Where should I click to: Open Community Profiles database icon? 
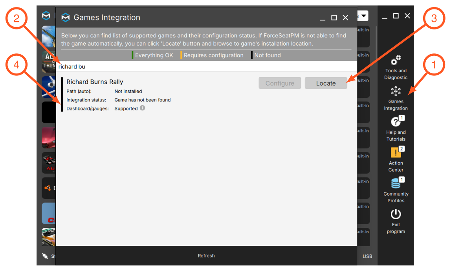coord(396,183)
